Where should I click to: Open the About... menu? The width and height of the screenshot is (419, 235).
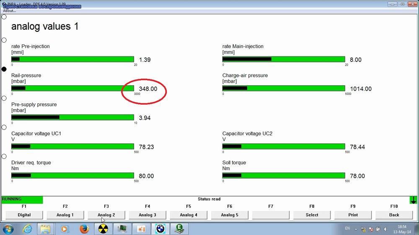click(x=9, y=11)
